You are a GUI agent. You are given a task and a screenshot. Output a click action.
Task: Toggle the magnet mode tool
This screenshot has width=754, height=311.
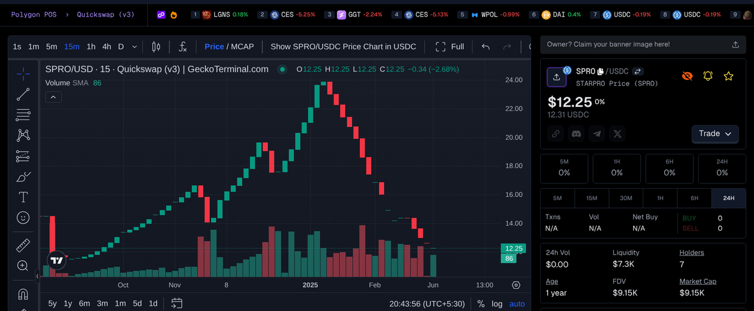pos(23,293)
